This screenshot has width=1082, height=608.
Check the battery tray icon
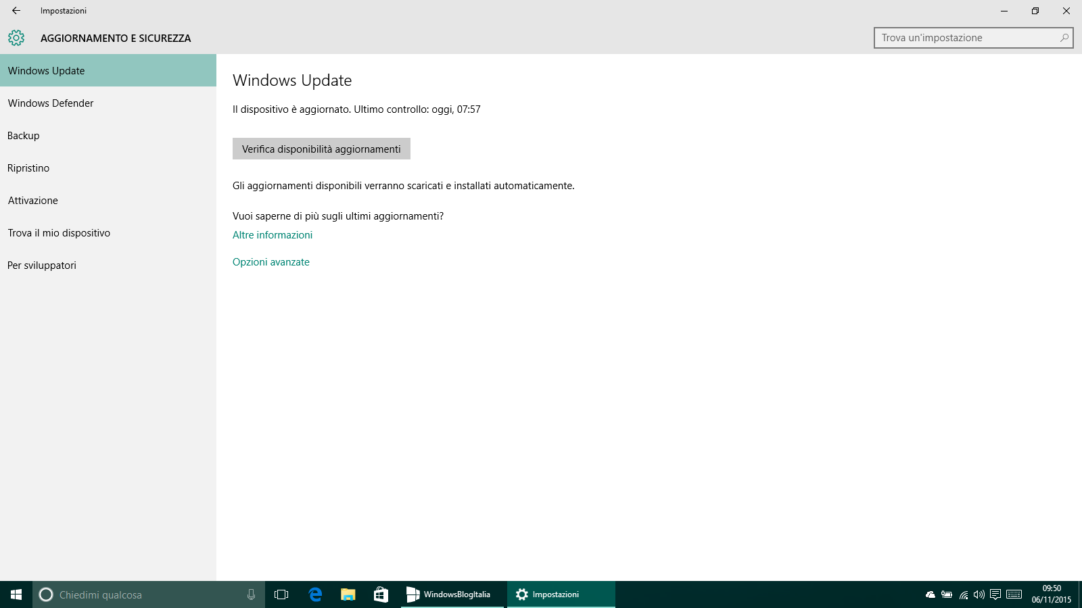pyautogui.click(x=947, y=594)
